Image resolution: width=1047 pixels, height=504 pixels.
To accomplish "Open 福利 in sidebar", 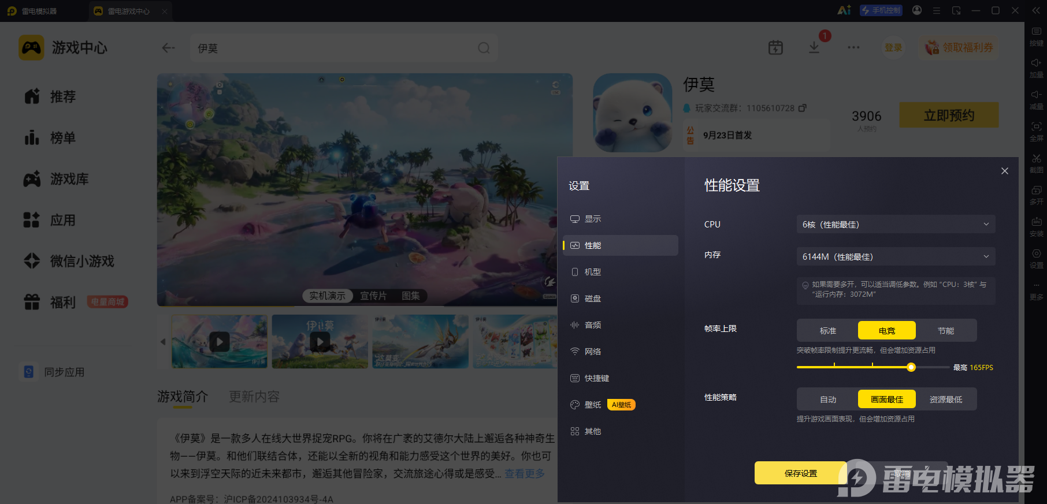I will 50,302.
